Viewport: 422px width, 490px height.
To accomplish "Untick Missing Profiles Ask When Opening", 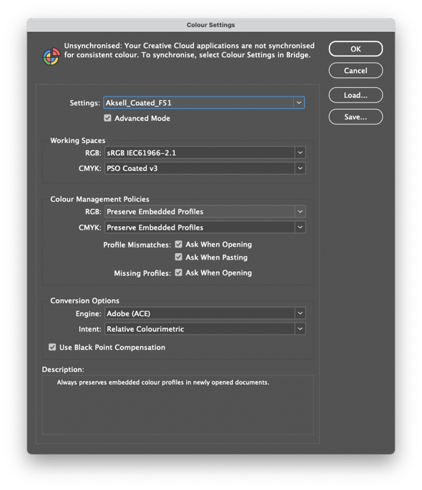I will (178, 273).
